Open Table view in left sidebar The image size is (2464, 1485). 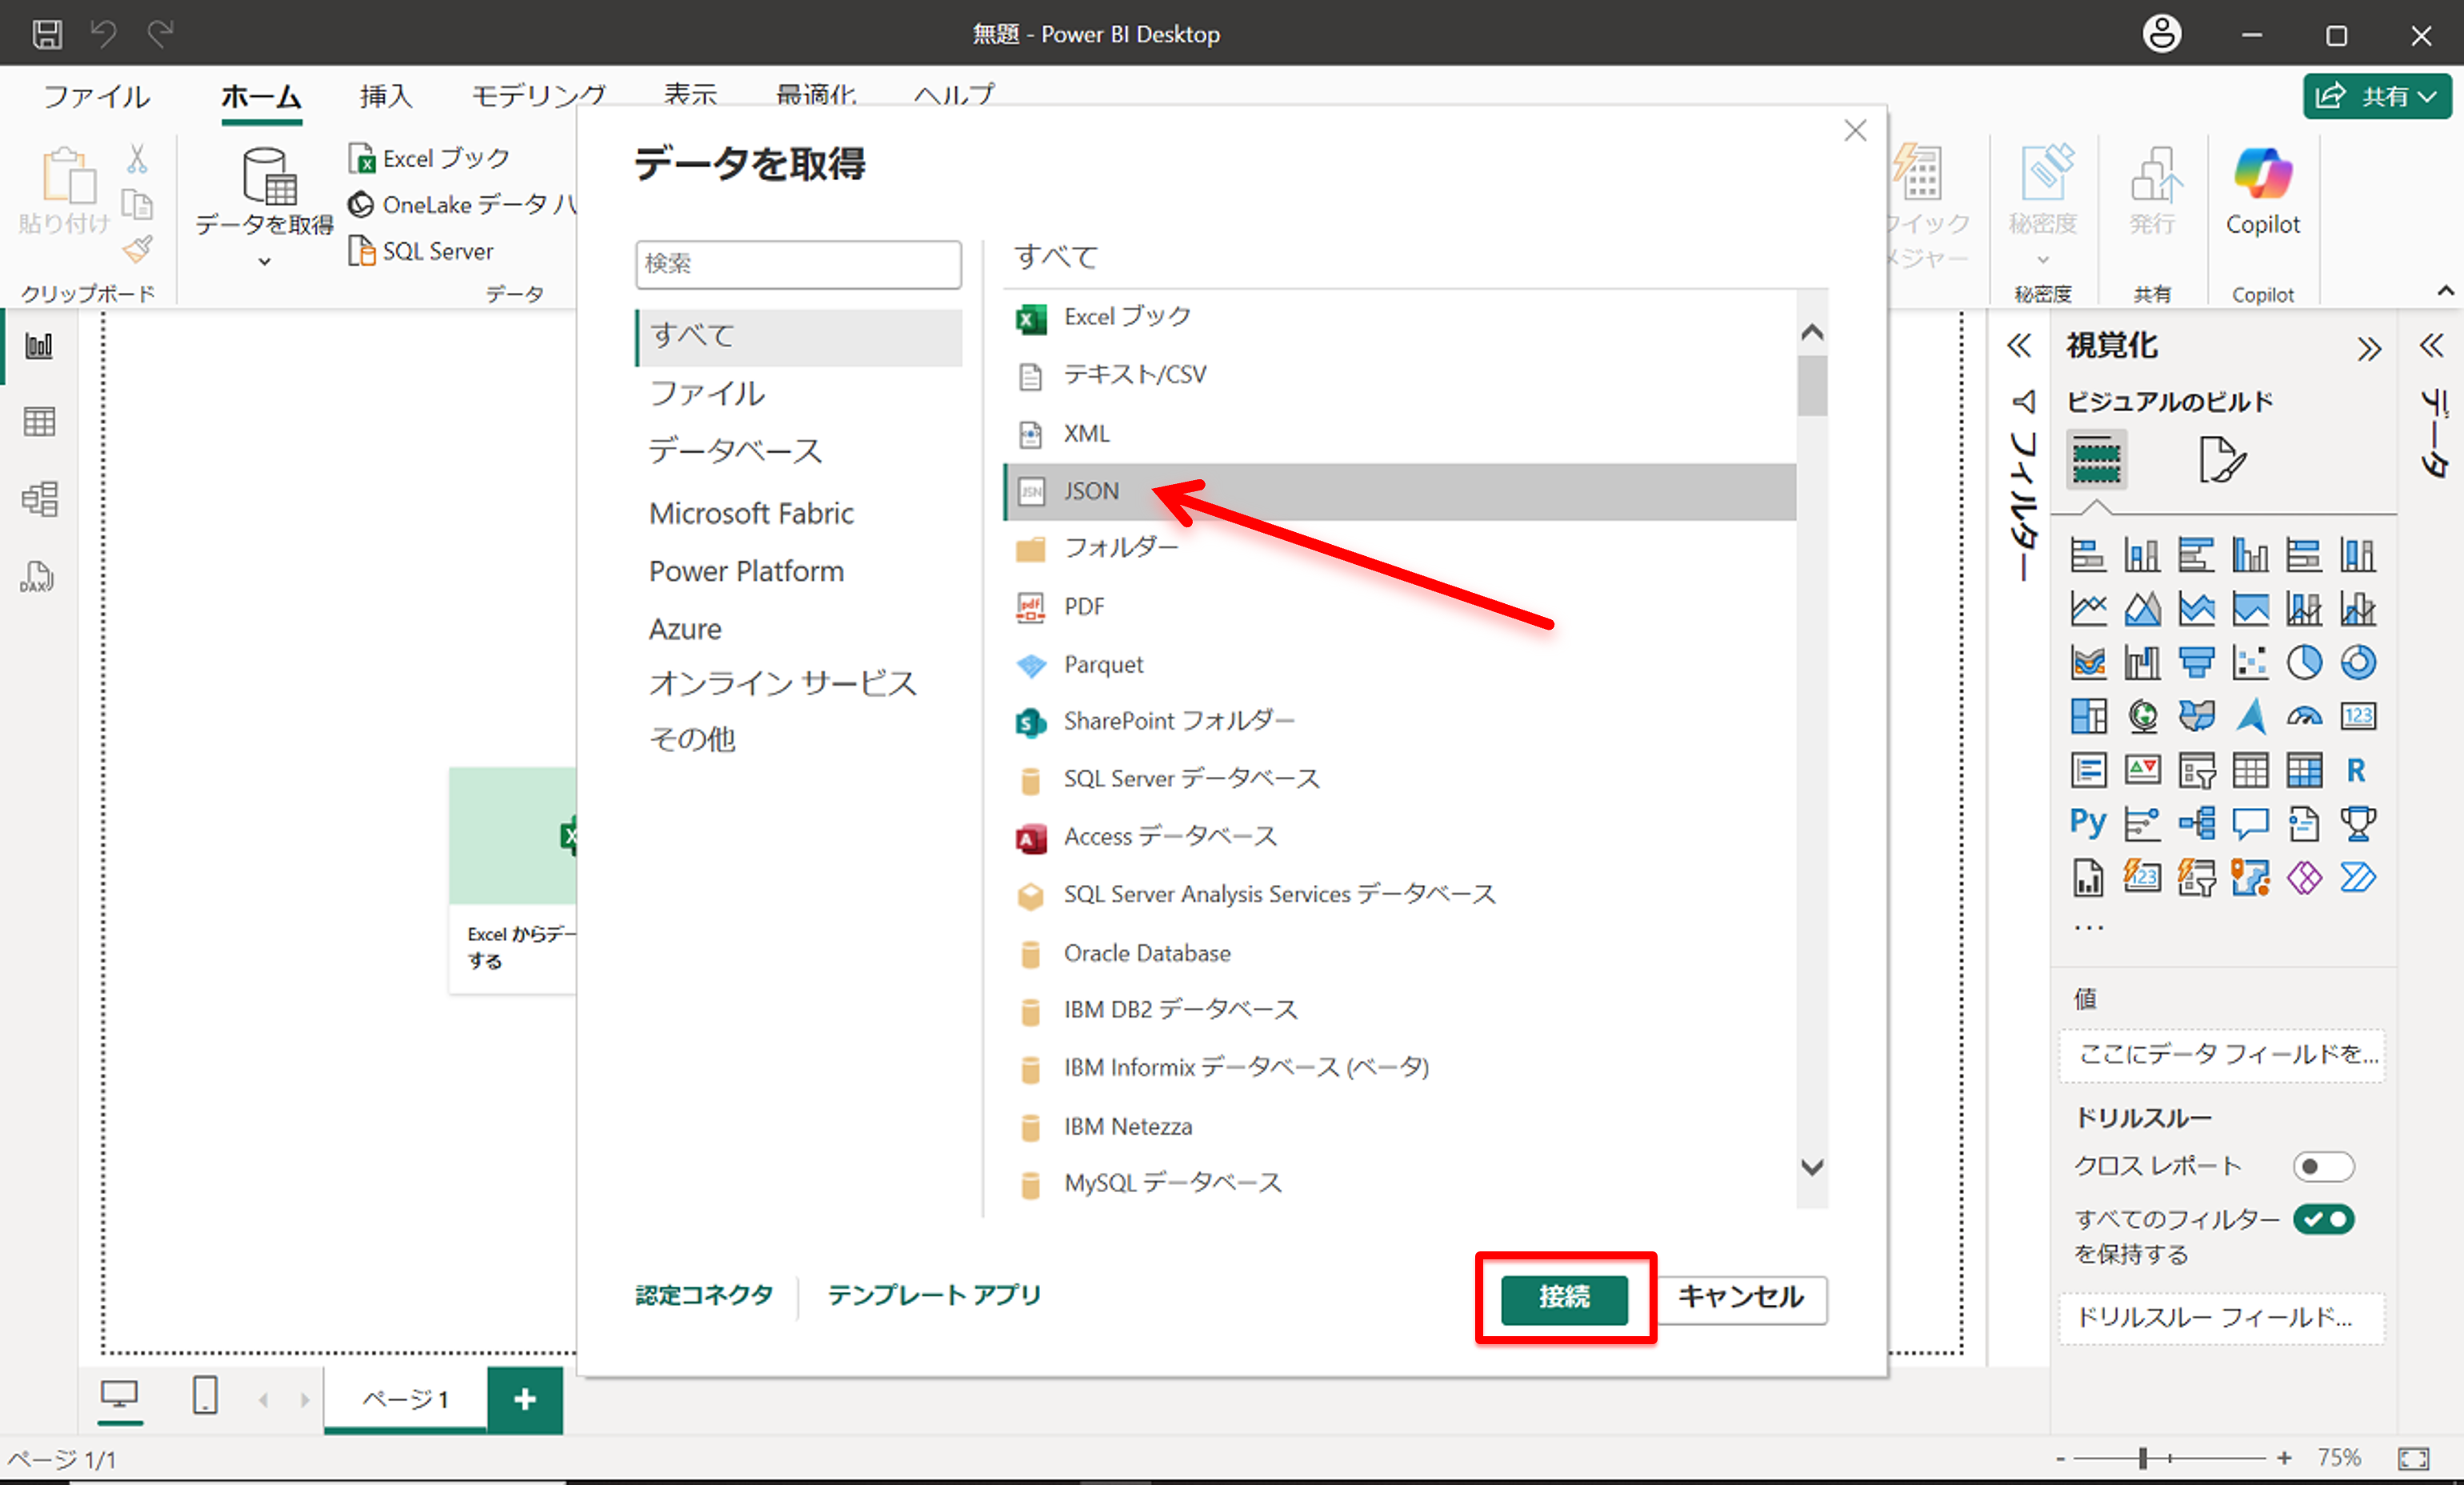[39, 422]
